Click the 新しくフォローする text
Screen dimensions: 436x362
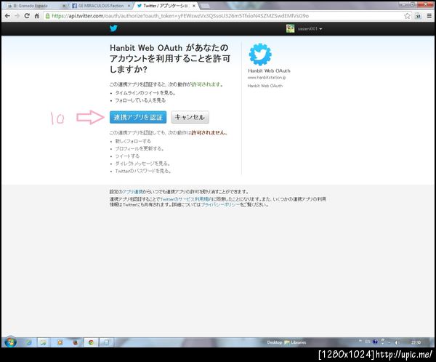pos(133,141)
